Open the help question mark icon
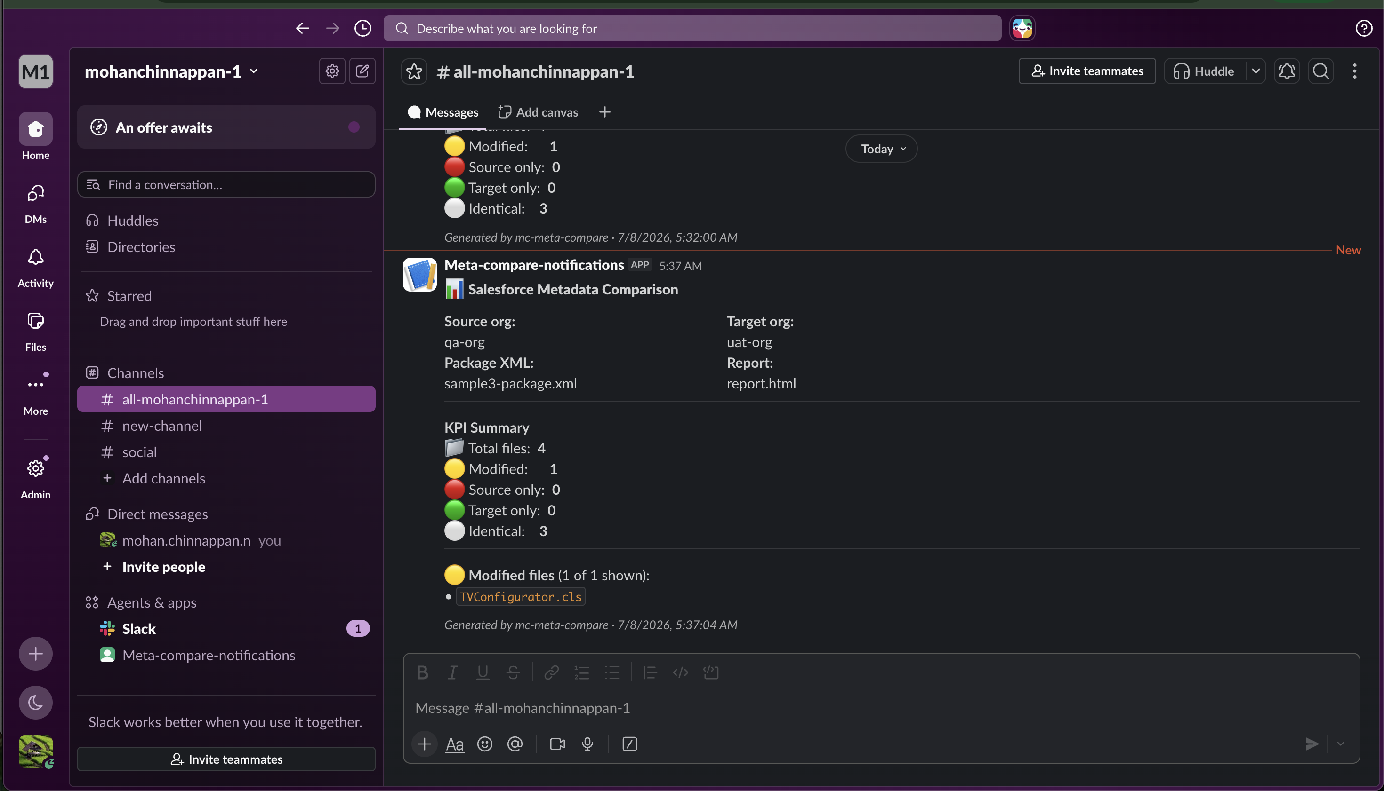This screenshot has width=1384, height=791. coord(1363,28)
